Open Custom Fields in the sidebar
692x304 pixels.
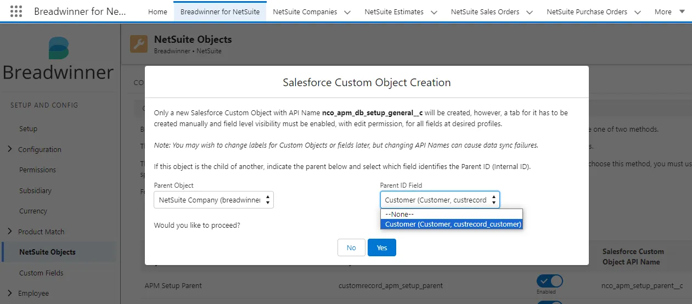(x=41, y=273)
